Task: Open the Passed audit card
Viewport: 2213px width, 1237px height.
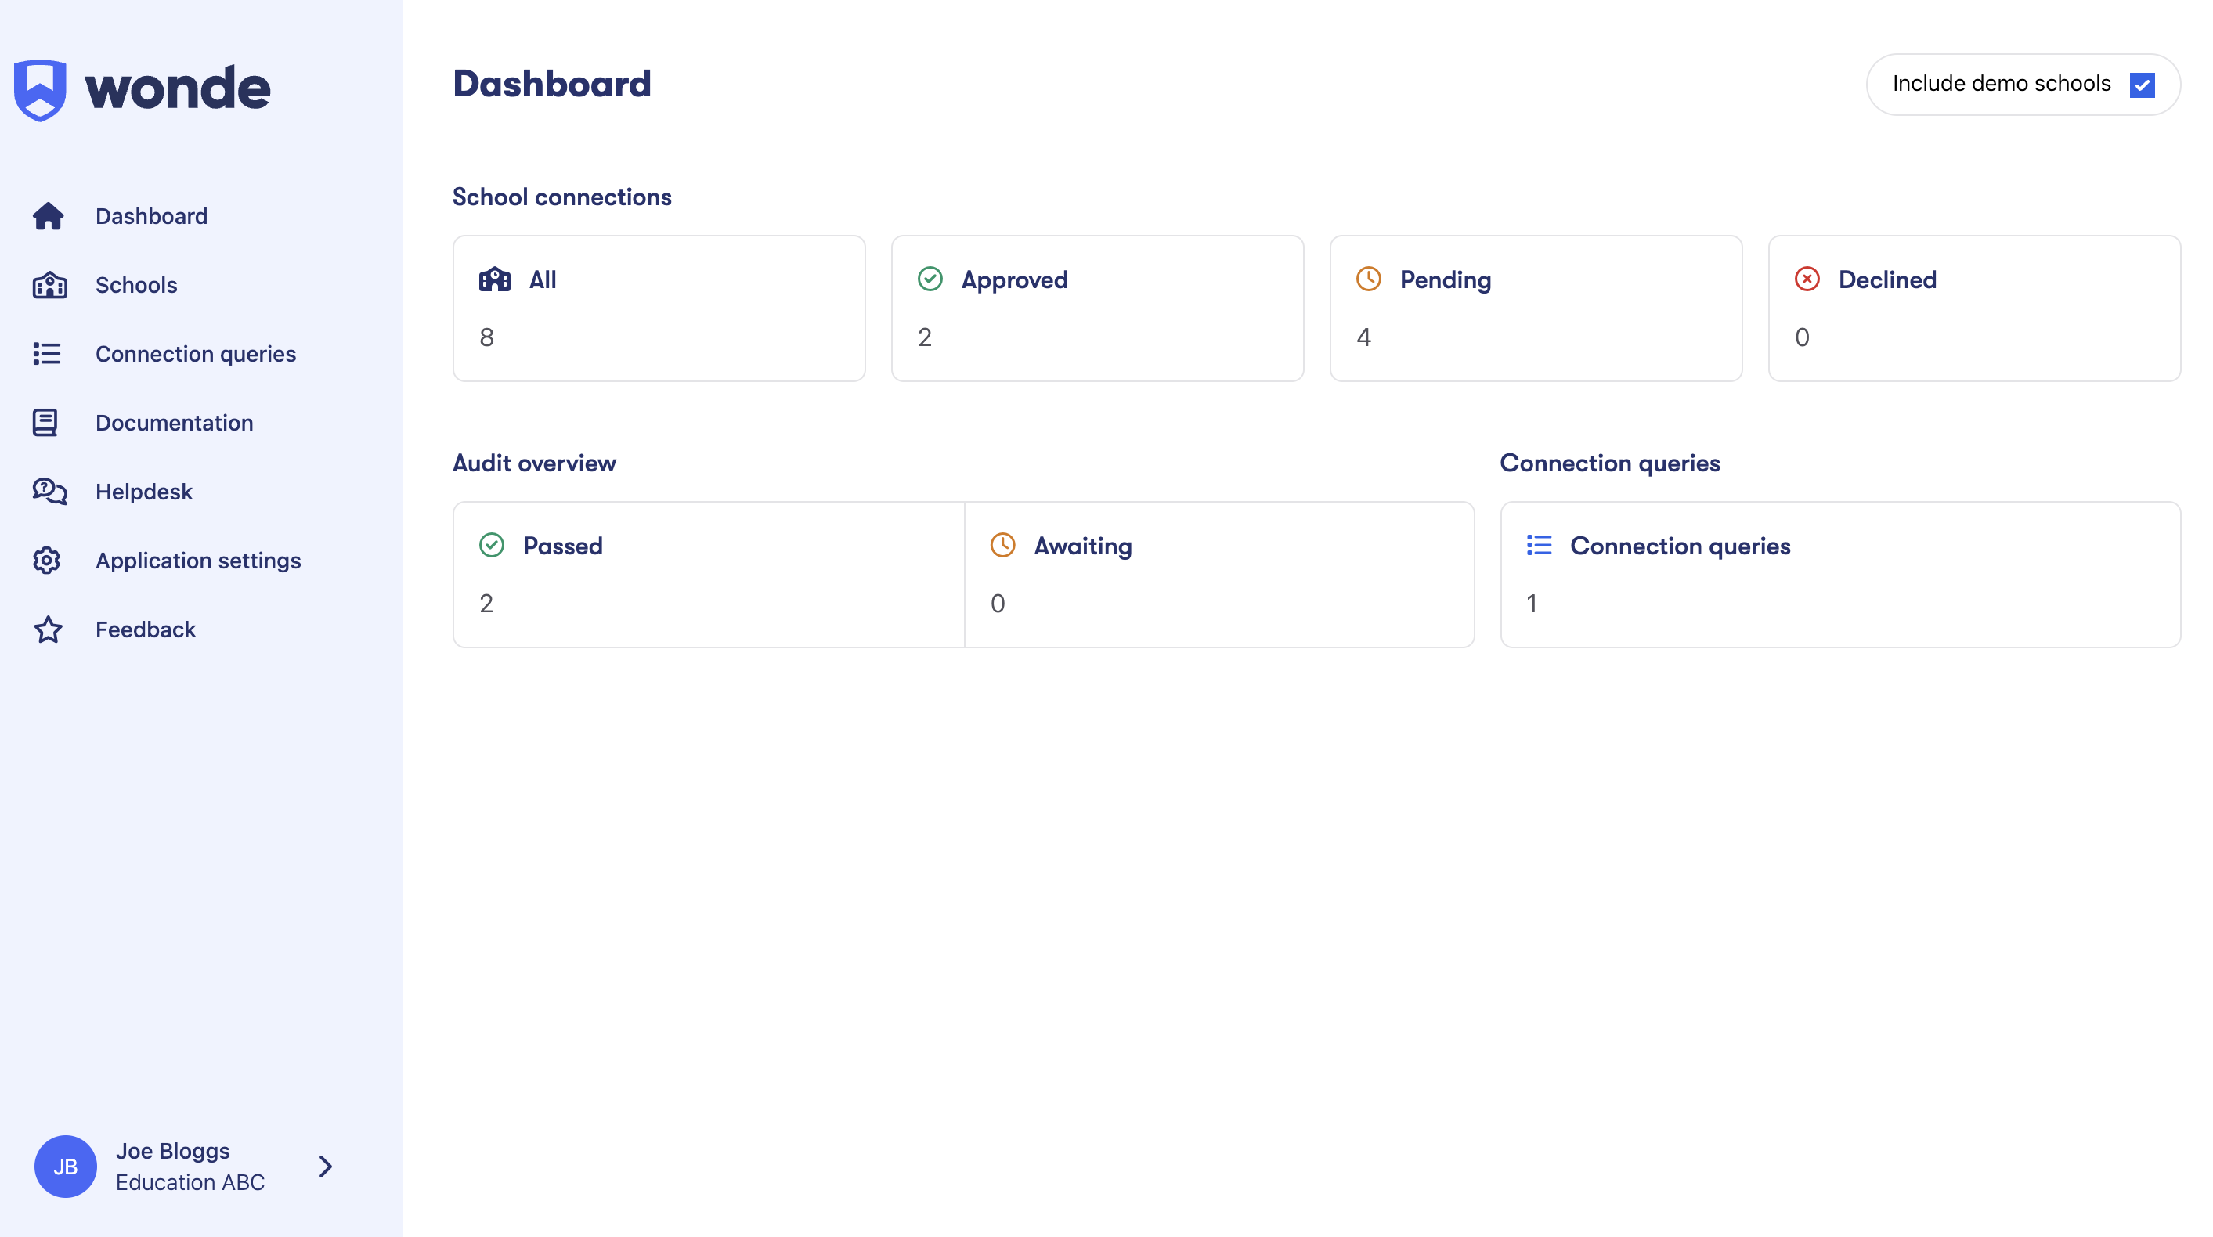Action: [x=709, y=575]
